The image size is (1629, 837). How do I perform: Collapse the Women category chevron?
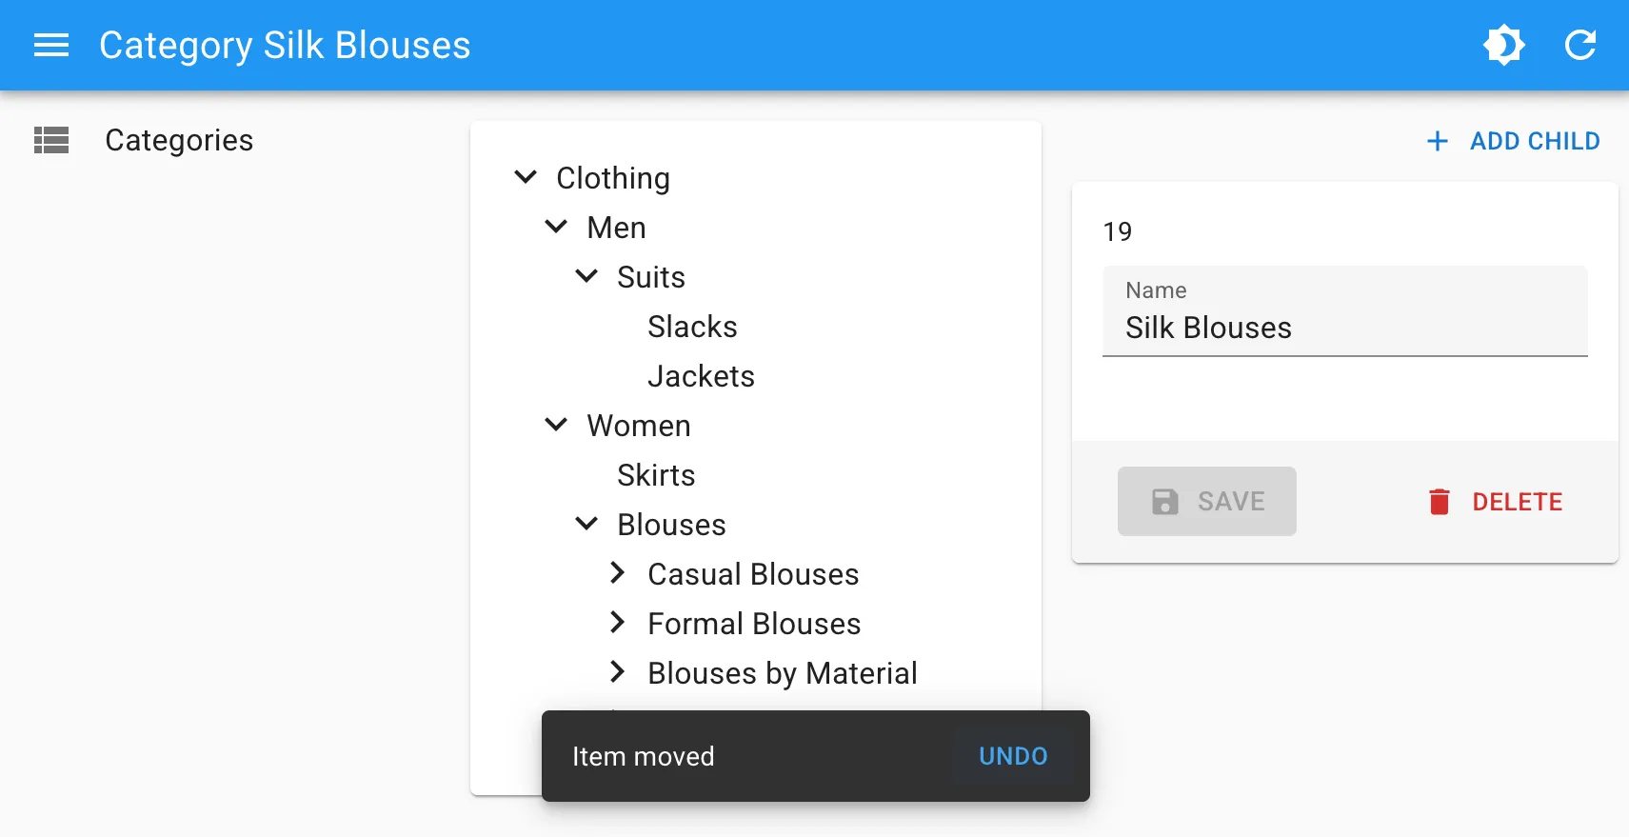pyautogui.click(x=556, y=425)
